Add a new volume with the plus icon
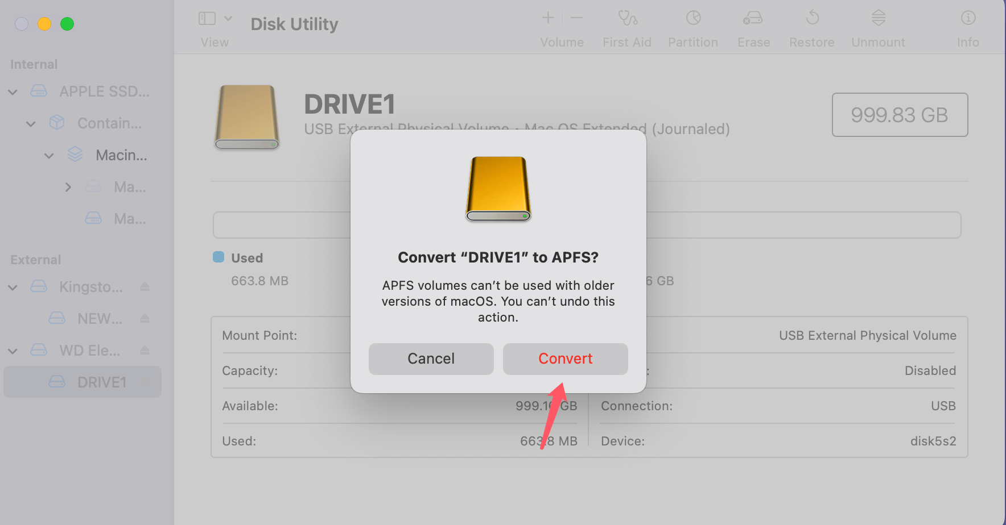The width and height of the screenshot is (1006, 525). click(547, 18)
